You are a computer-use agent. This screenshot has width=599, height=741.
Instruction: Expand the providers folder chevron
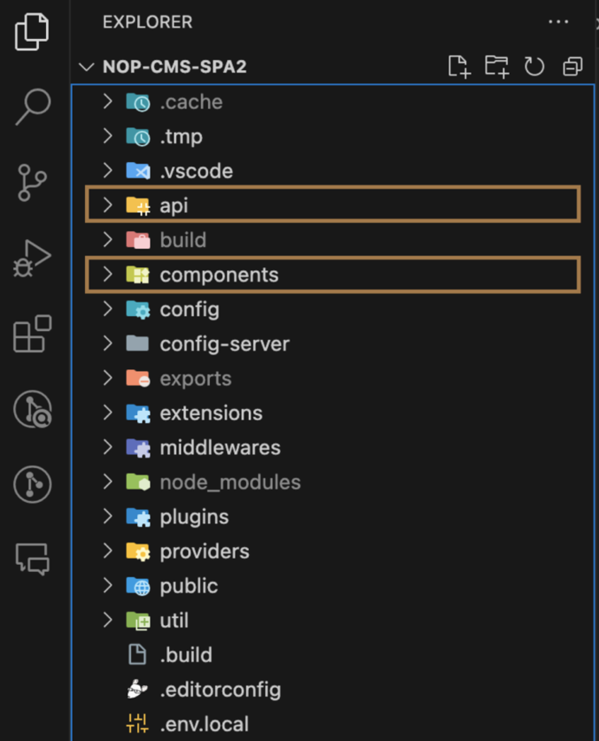(107, 550)
